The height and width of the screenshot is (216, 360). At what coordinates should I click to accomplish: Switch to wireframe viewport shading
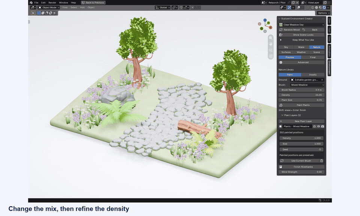(313, 7)
